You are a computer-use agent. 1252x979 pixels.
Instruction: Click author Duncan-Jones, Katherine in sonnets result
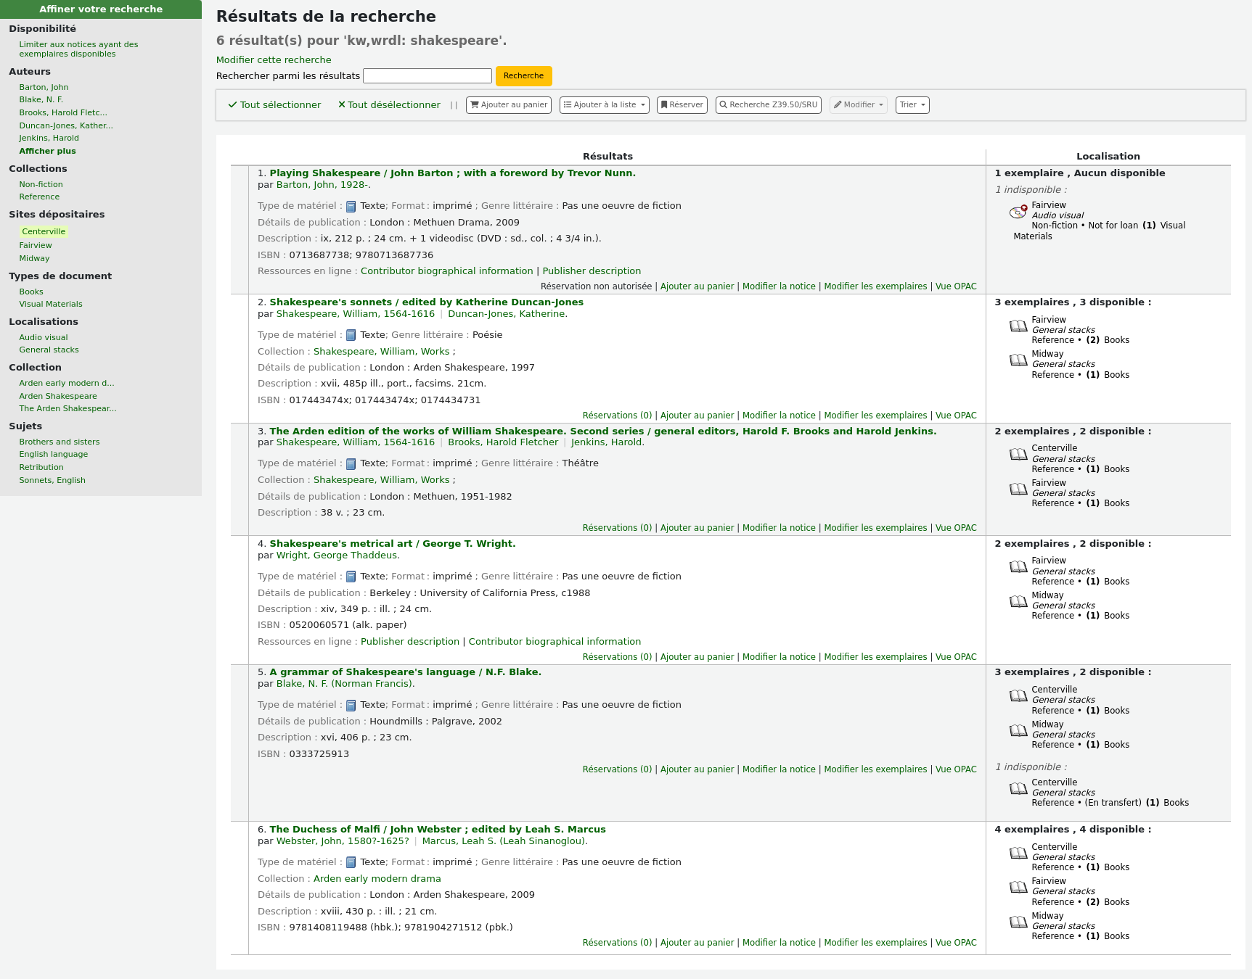tap(507, 314)
